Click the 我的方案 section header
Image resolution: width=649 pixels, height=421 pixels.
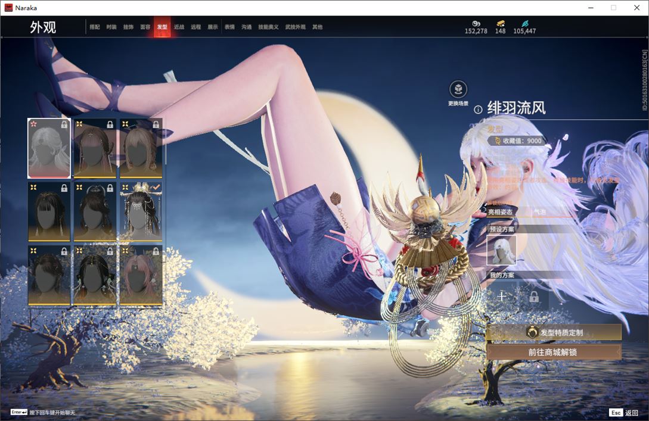coord(502,275)
